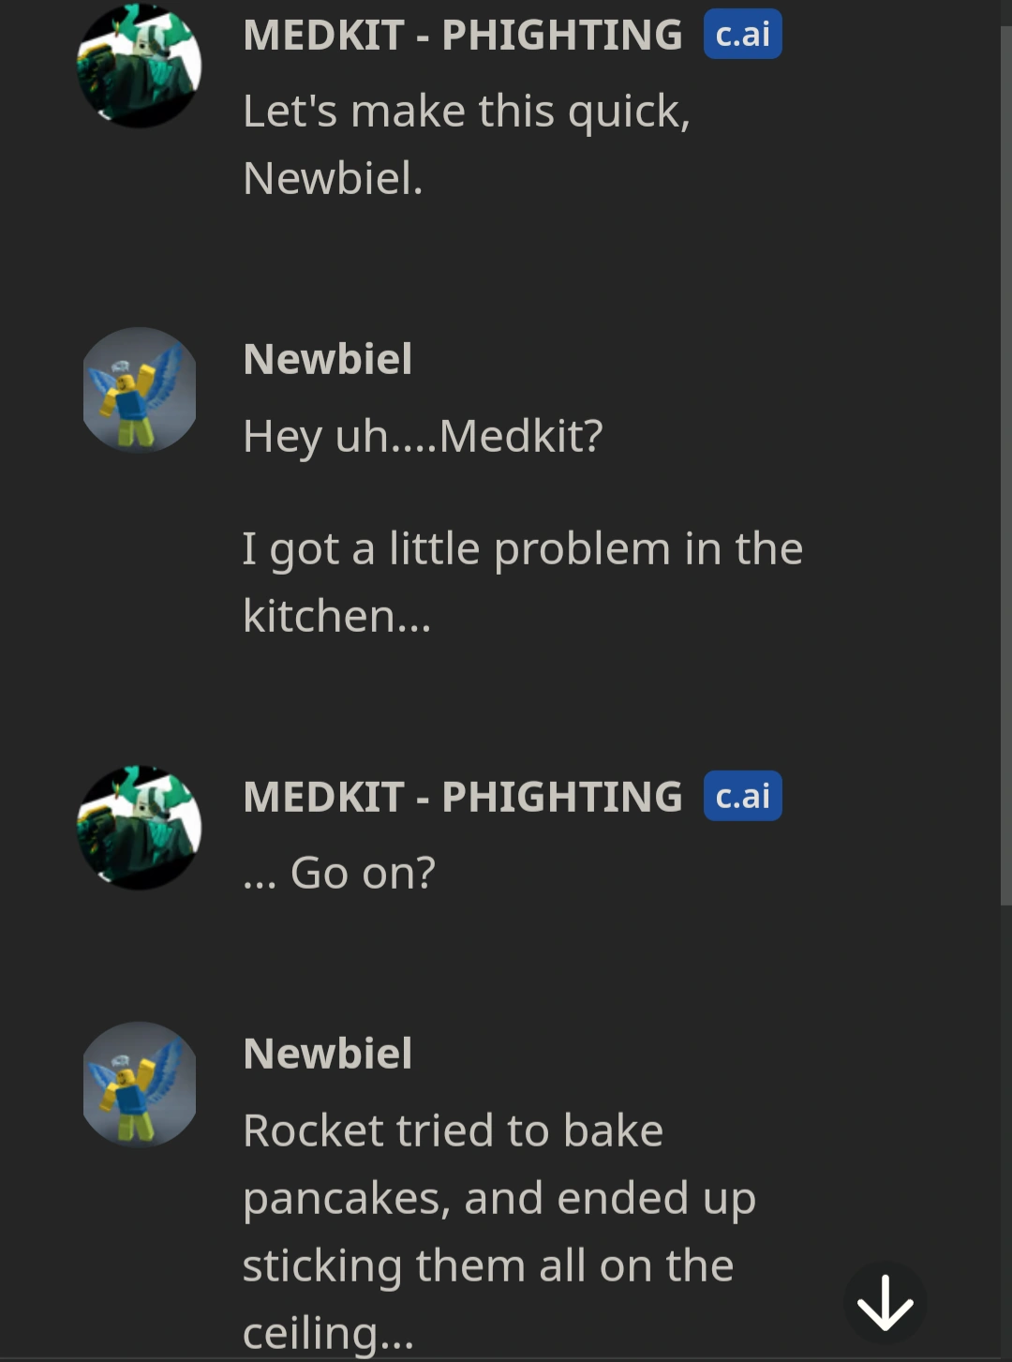The width and height of the screenshot is (1012, 1362).
Task: Select the Newbiel username label
Action: tap(328, 359)
